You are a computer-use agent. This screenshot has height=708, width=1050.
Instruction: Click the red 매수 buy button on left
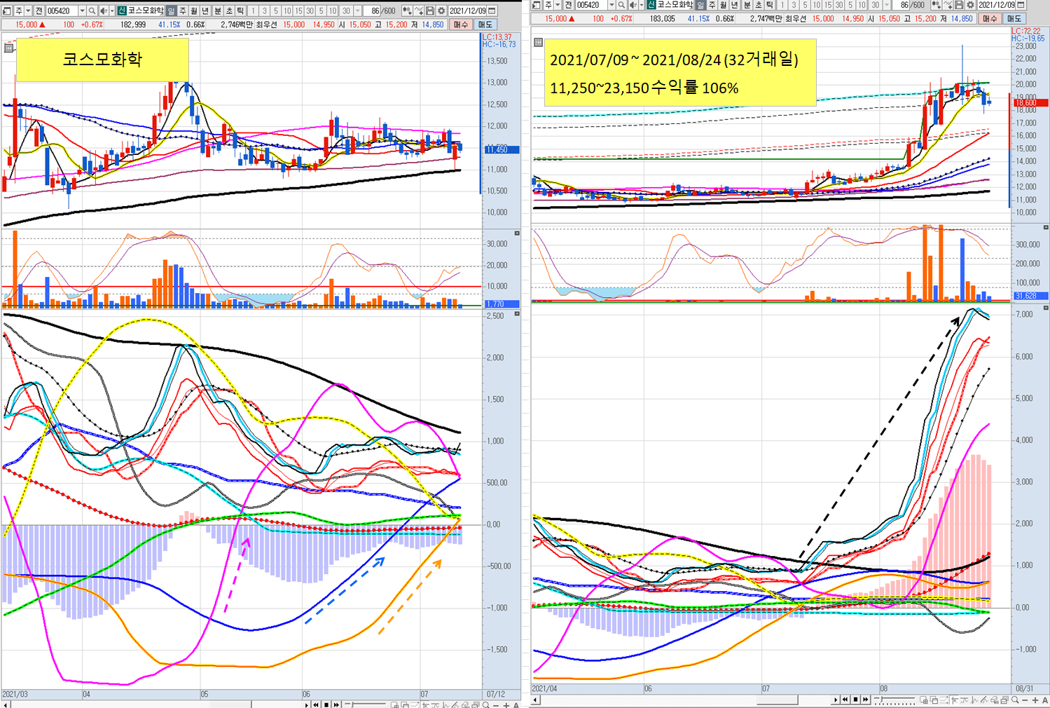point(460,25)
